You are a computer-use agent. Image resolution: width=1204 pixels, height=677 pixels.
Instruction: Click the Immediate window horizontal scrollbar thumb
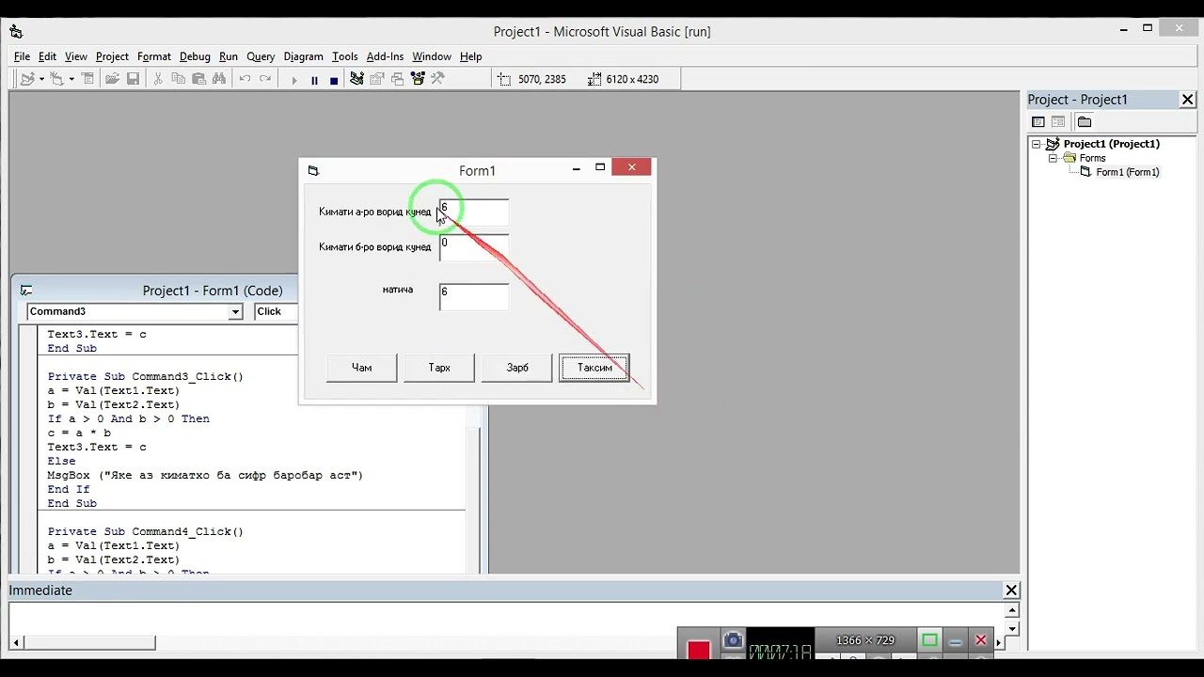pos(89,643)
